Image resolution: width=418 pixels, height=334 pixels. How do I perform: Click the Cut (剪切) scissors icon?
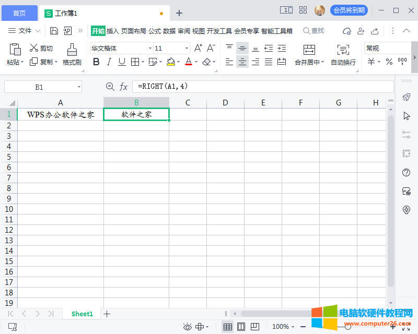coord(34,48)
